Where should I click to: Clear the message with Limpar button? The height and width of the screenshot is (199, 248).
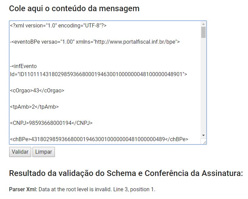[x=44, y=152]
